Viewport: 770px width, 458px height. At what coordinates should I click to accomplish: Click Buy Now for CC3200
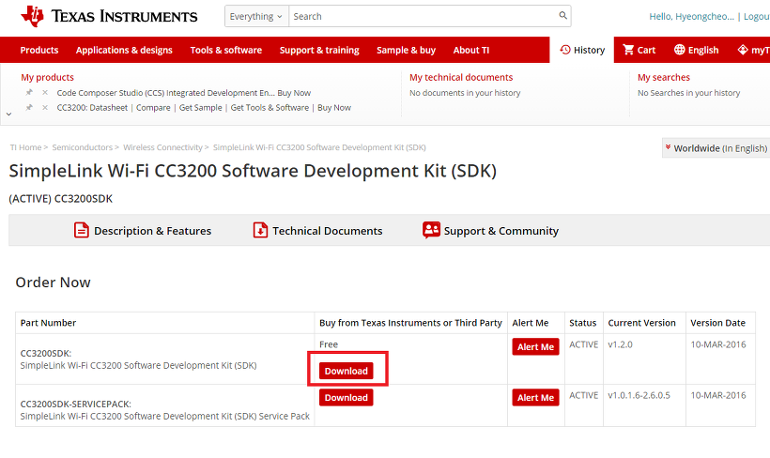coord(334,108)
